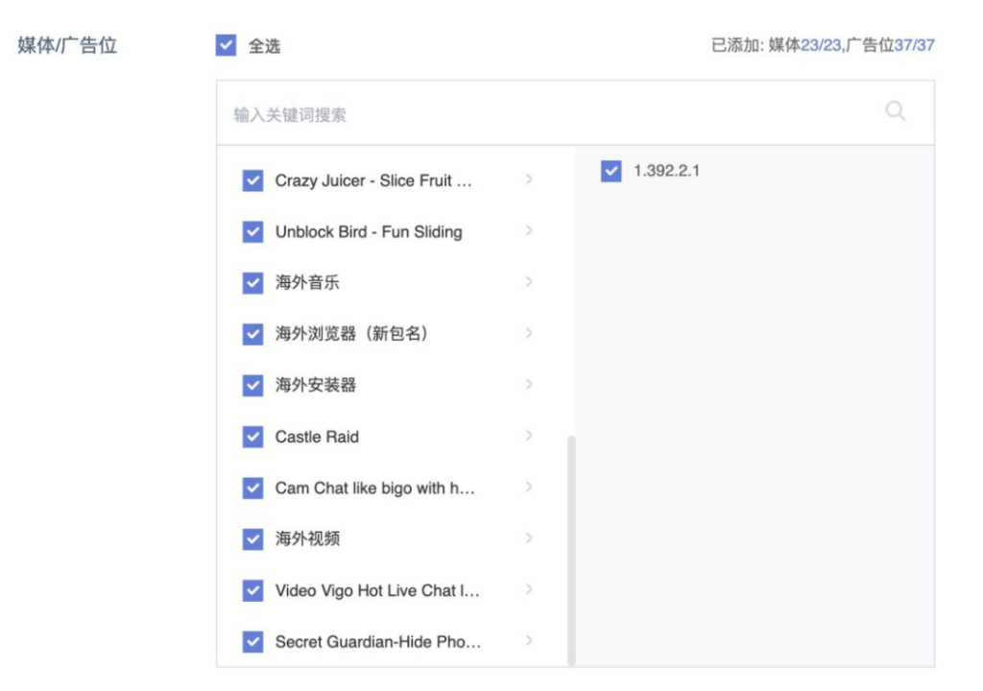Toggle the 海外安装器 checkbox
The height and width of the screenshot is (691, 983).
[x=252, y=386]
